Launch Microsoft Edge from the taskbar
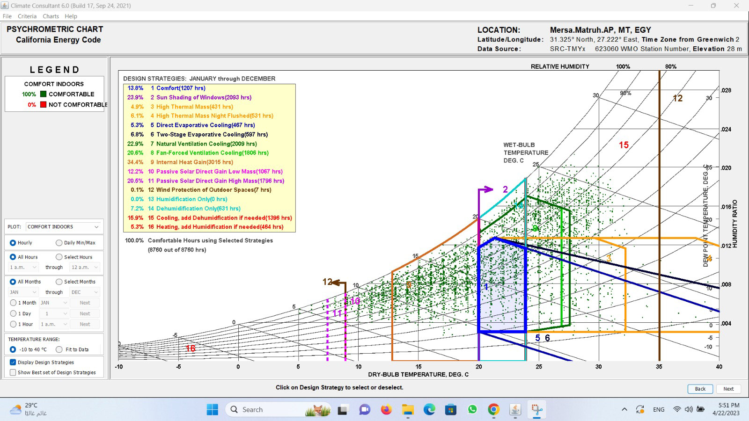Viewport: 749px width, 421px height. click(429, 410)
